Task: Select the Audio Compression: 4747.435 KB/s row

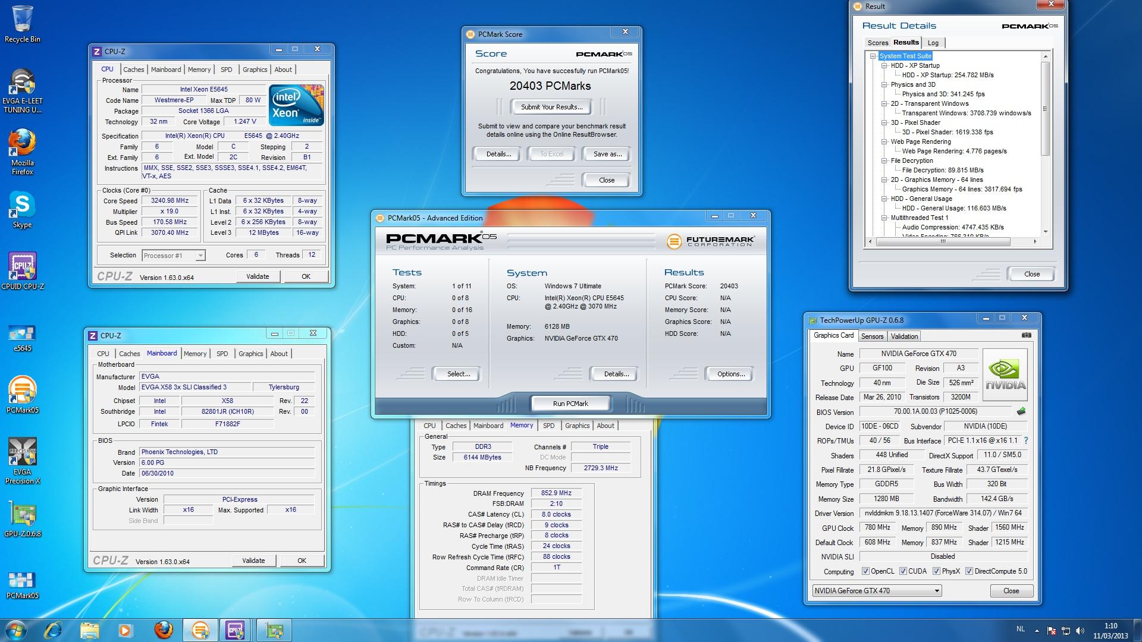Action: [953, 227]
